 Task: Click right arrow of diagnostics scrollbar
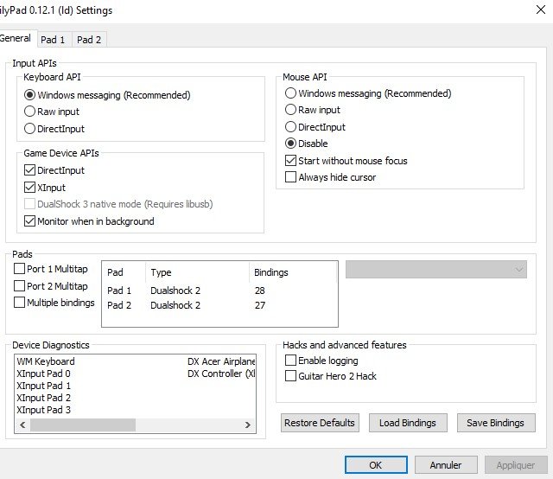coord(247,425)
